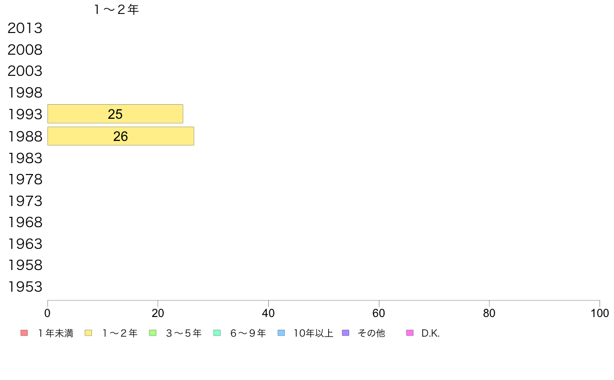This screenshot has width=614, height=380.
Task: Select the 1988 bar showing 26
Action: pyautogui.click(x=120, y=136)
